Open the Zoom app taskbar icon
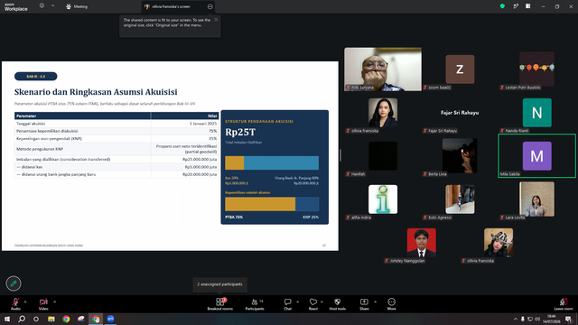 [110, 319]
